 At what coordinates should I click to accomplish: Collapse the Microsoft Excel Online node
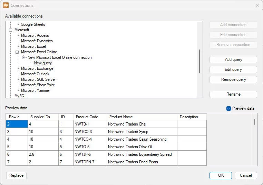click(17, 52)
